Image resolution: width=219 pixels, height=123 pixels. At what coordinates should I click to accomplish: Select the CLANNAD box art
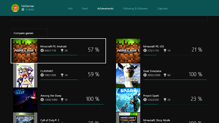[25, 75]
